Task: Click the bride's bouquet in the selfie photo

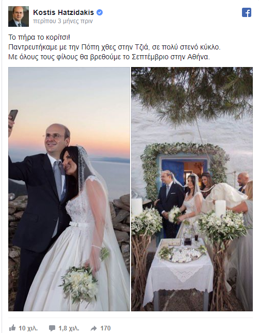Action: [x=79, y=282]
